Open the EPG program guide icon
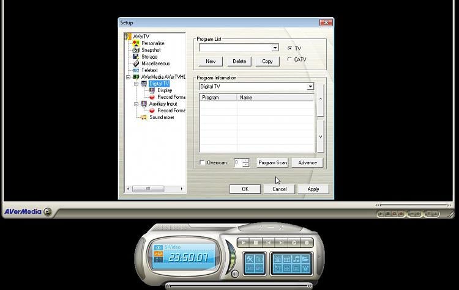 click(259, 268)
